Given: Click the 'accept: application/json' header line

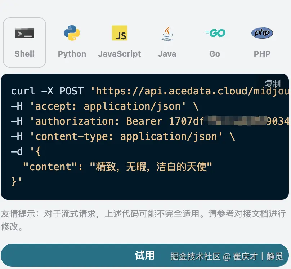Looking at the screenshot, I should (x=105, y=106).
